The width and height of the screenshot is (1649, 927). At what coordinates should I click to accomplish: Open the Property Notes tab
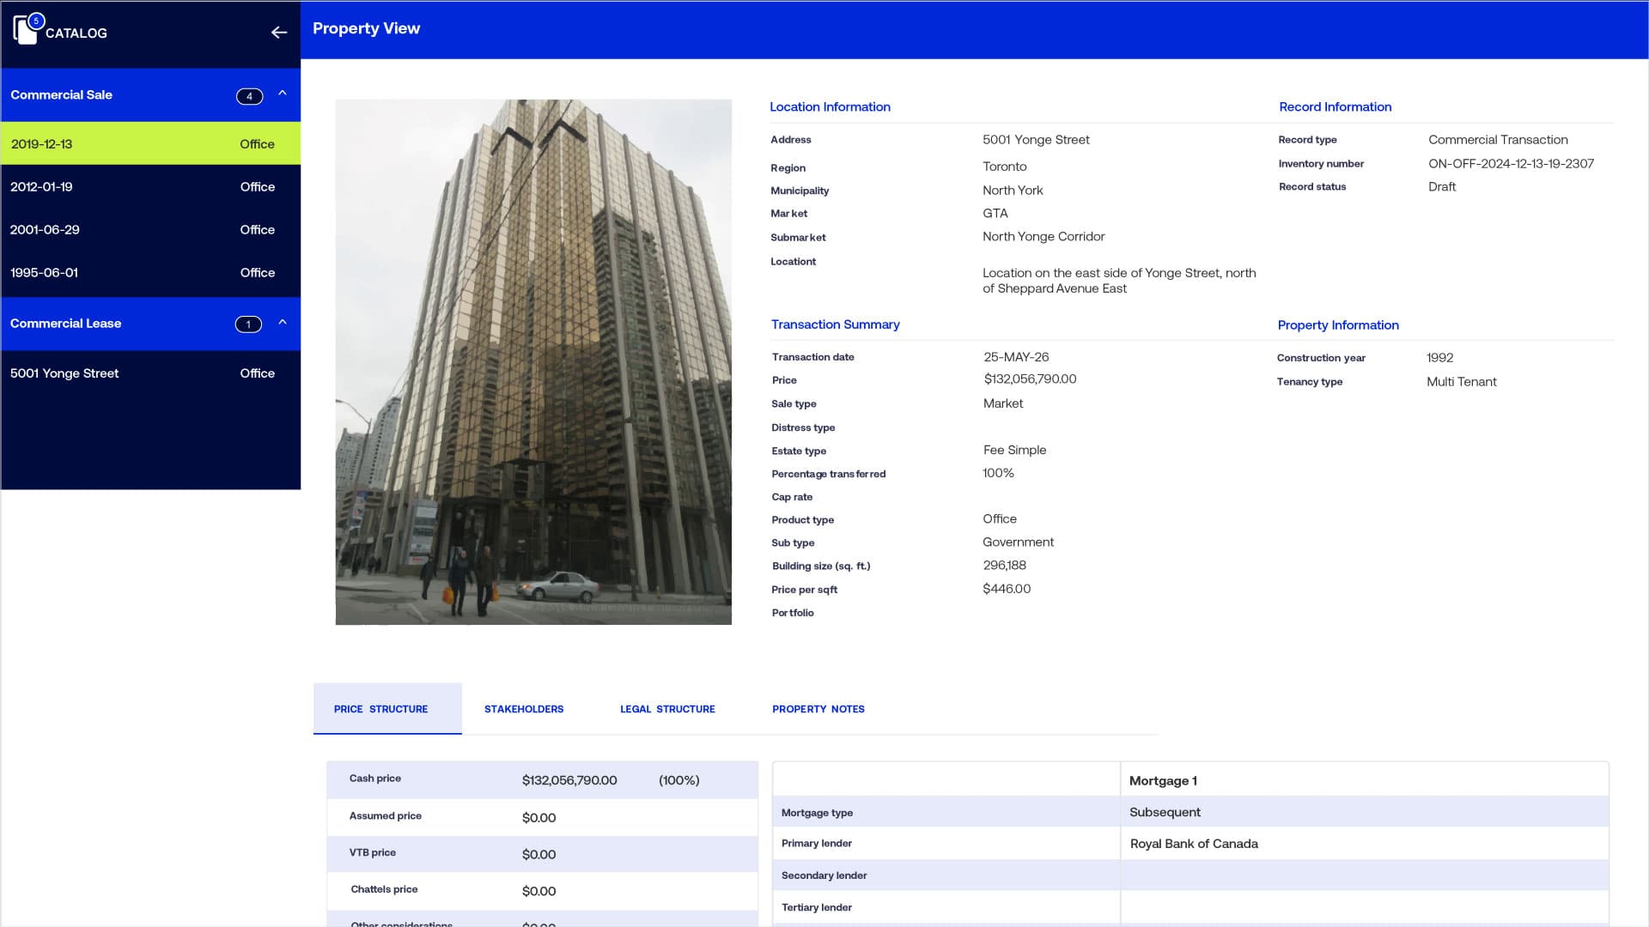point(818,709)
